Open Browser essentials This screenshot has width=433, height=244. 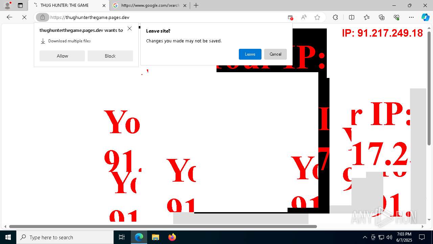tap(396, 17)
